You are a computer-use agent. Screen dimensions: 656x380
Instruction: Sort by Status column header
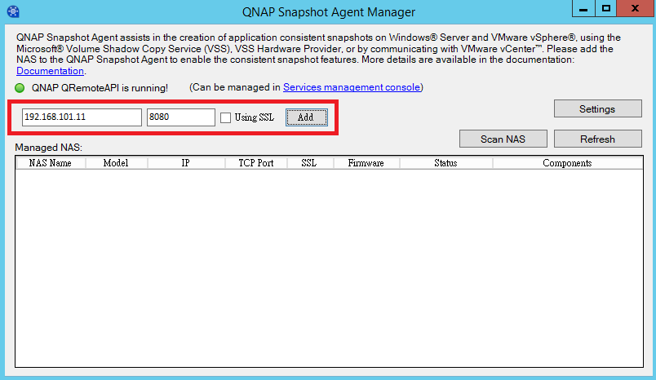[446, 163]
